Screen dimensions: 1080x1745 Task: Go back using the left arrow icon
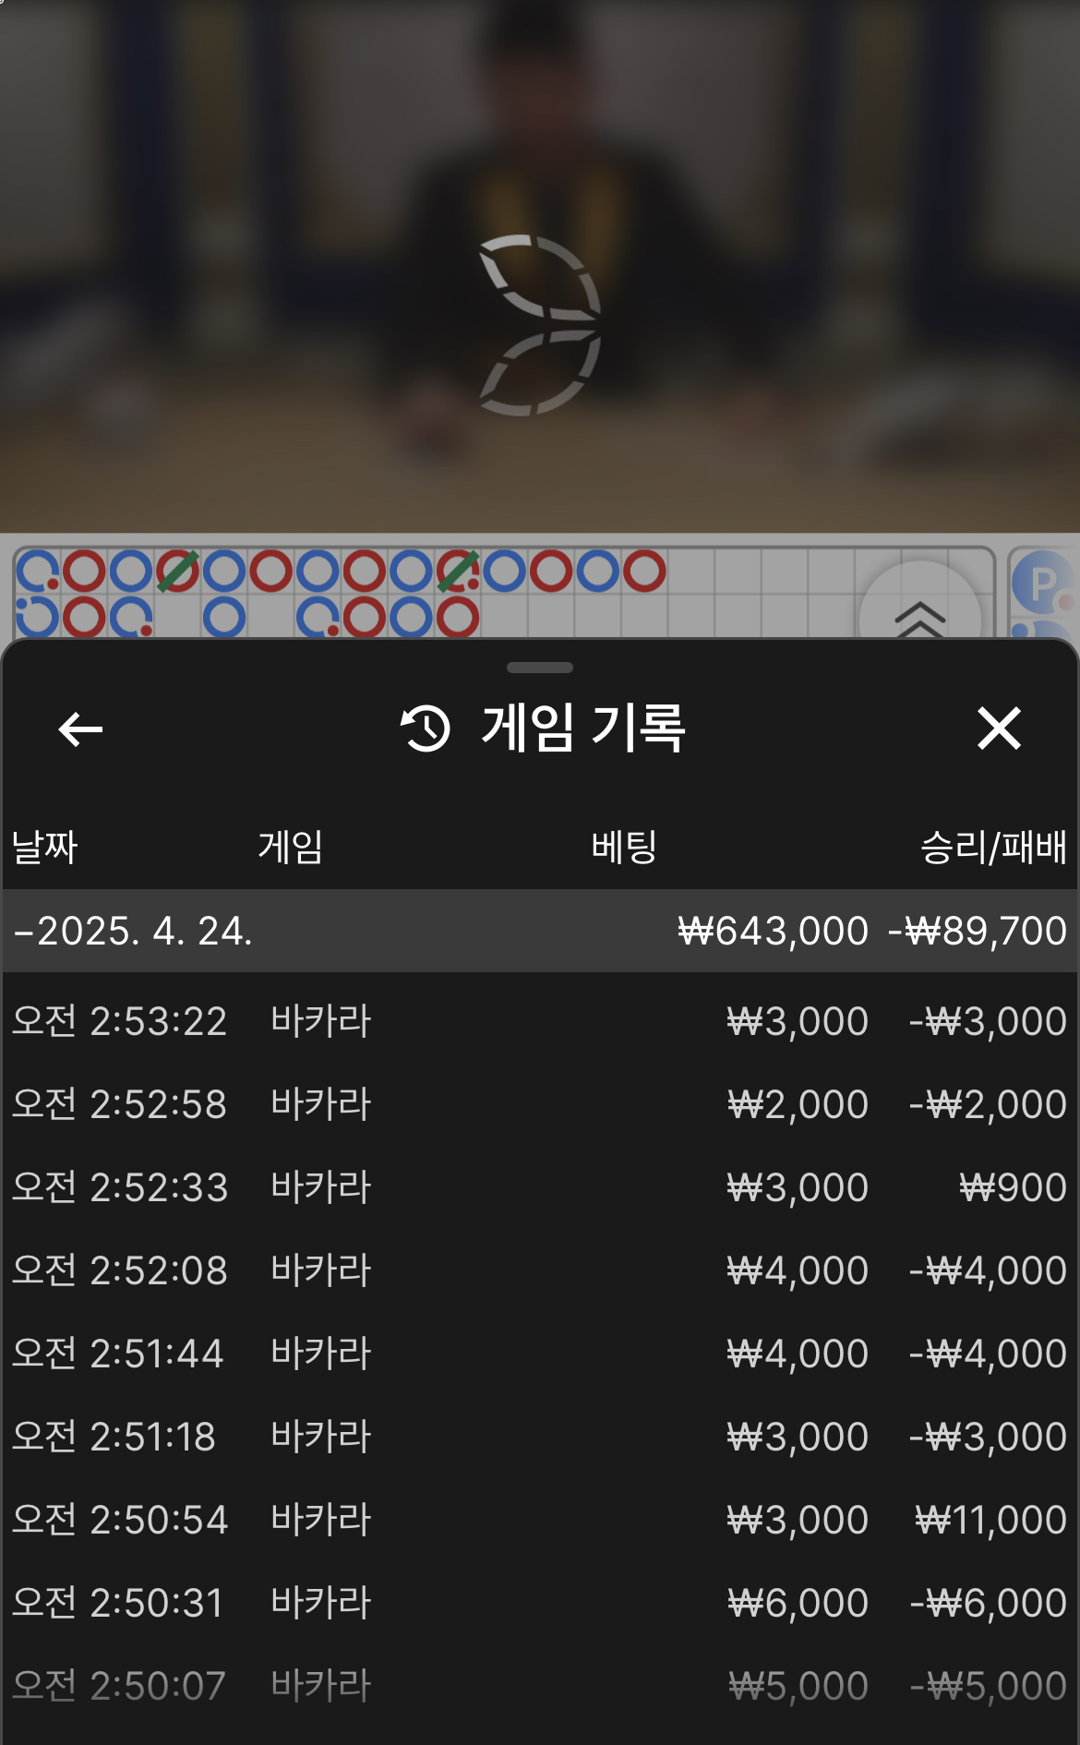[x=80, y=729]
